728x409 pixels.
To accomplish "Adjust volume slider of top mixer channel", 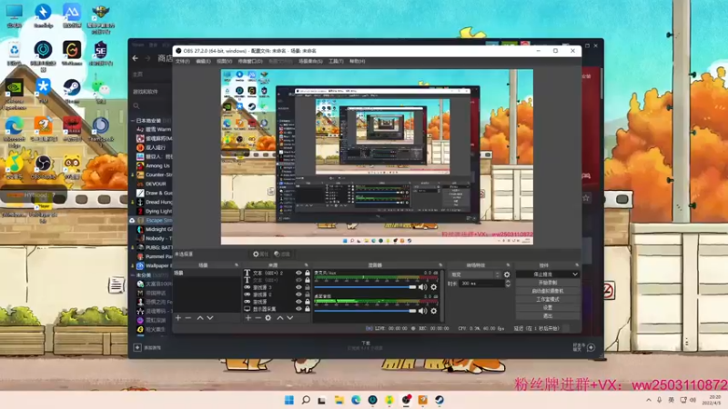I will (366, 287).
